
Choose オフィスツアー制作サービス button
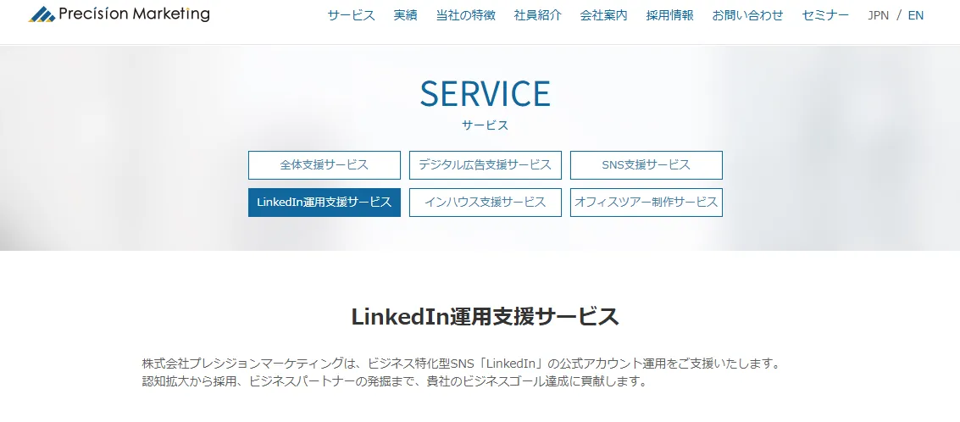(646, 203)
